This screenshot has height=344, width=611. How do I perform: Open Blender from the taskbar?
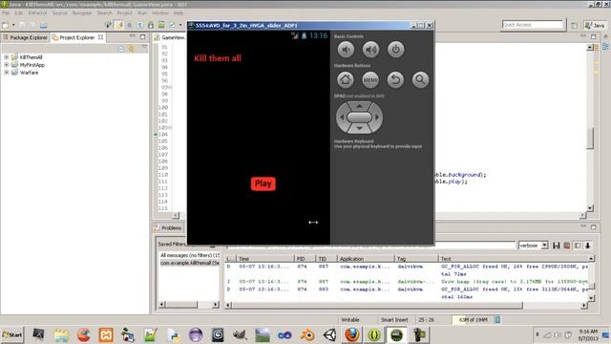click(307, 334)
